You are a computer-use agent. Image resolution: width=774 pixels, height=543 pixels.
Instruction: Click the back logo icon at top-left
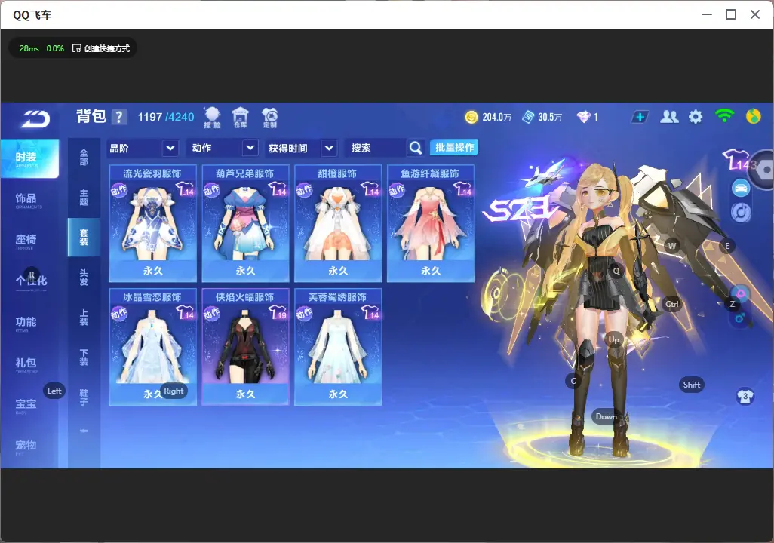pos(35,119)
